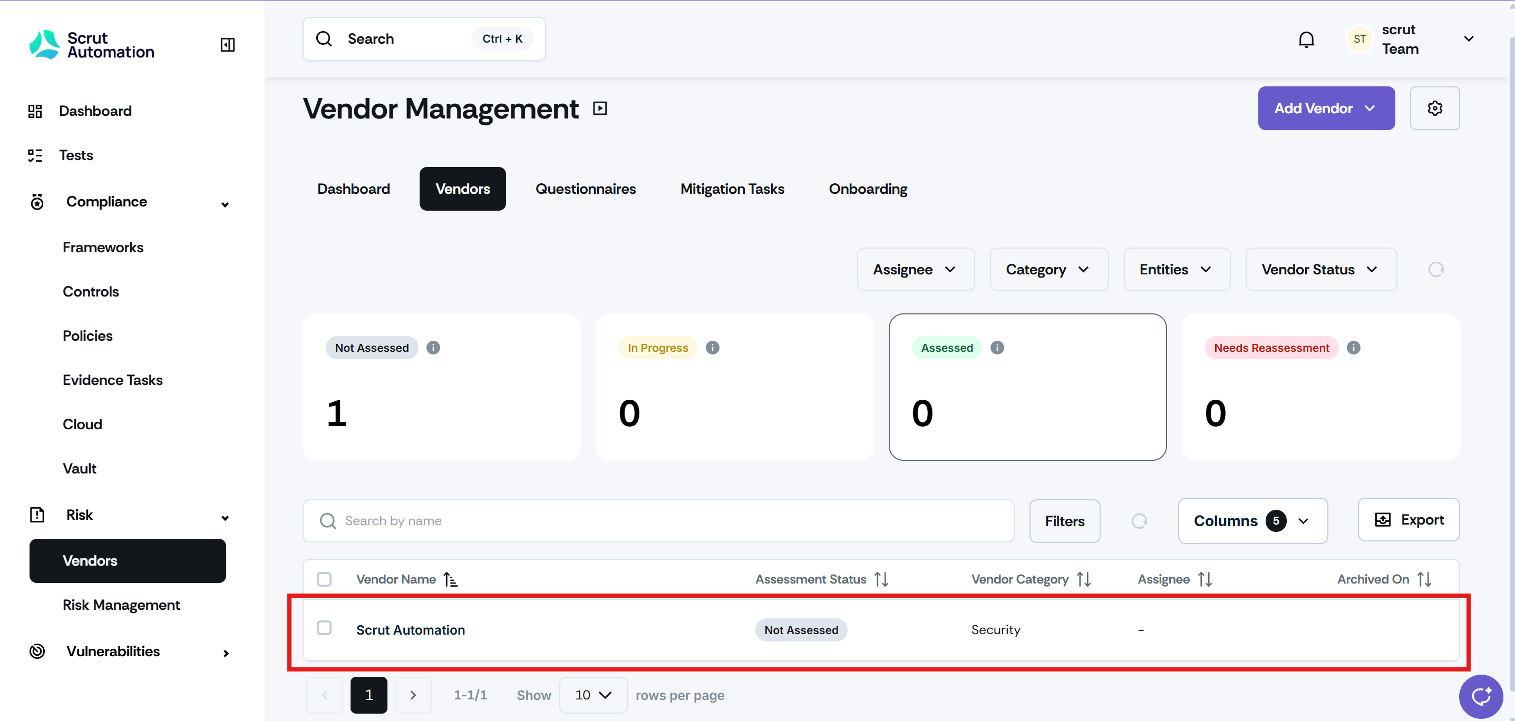Export the vendor list
This screenshot has height=721, width=1515.
click(1408, 520)
